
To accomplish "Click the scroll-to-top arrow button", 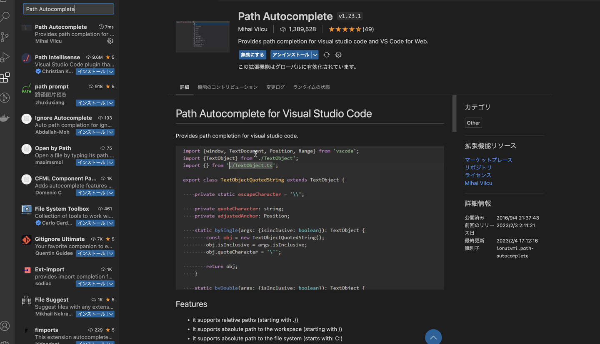I will 433,337.
